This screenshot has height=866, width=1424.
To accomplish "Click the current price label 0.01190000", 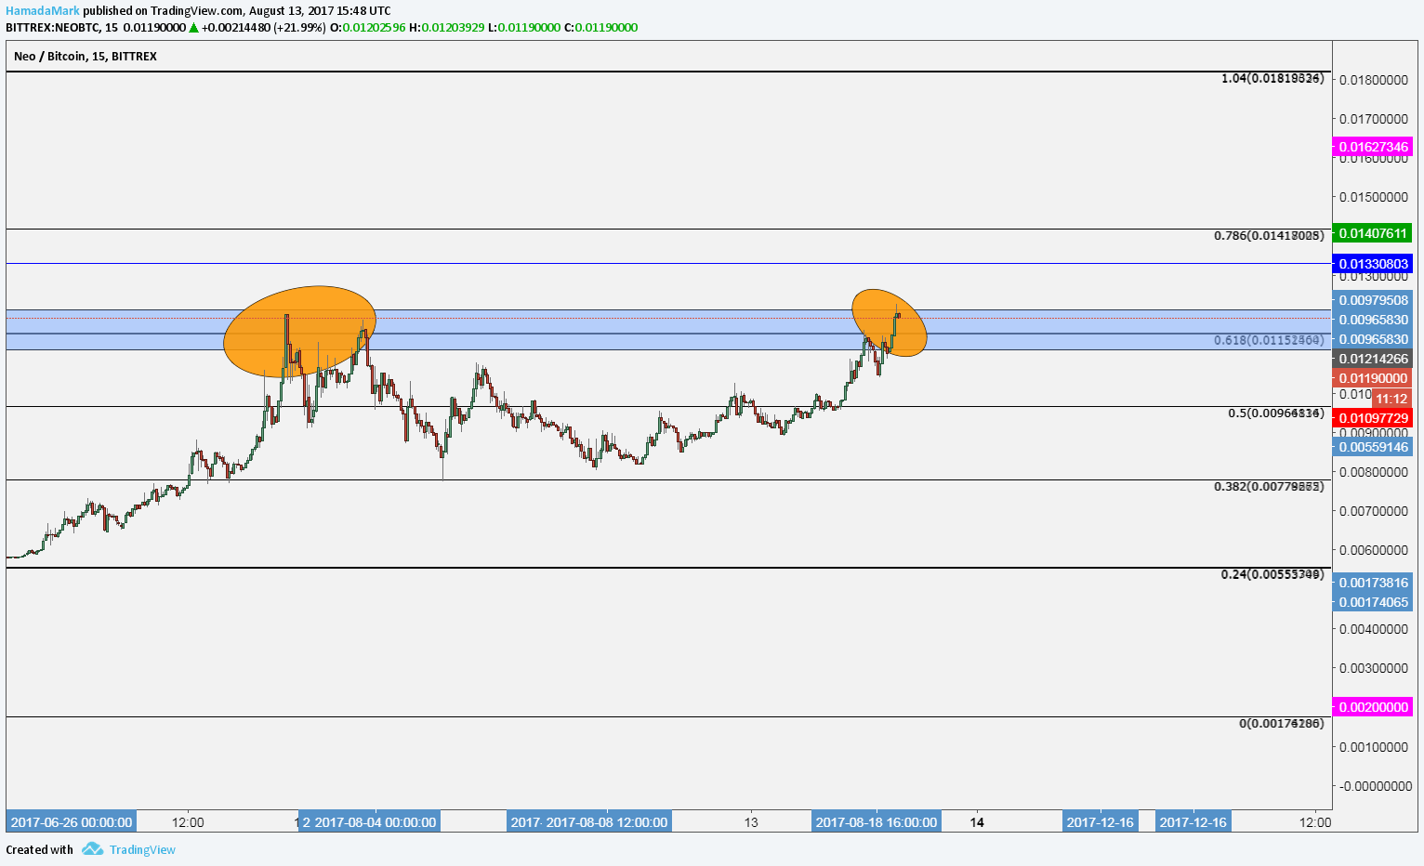I will [x=1373, y=378].
